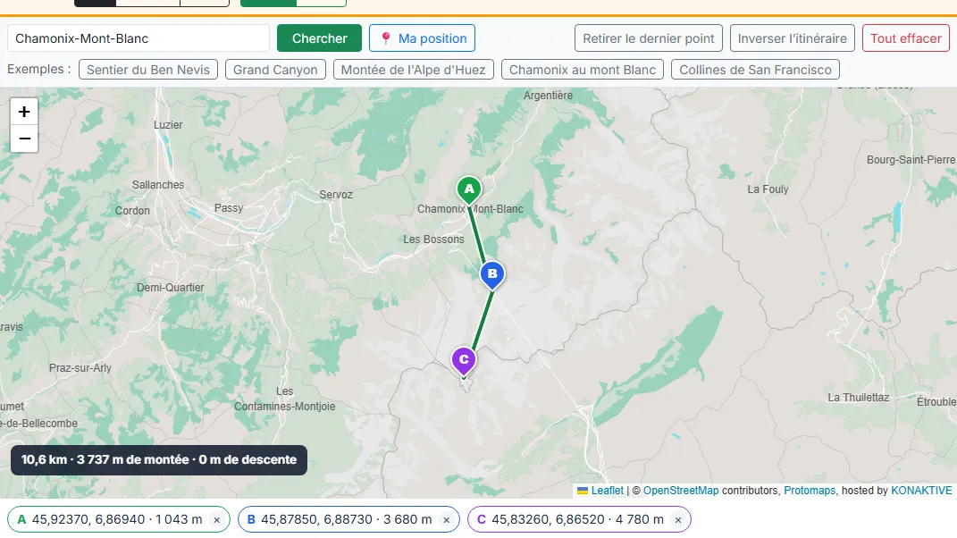Click the Argentière map label
Screen dimensions: 957x538
(548, 96)
